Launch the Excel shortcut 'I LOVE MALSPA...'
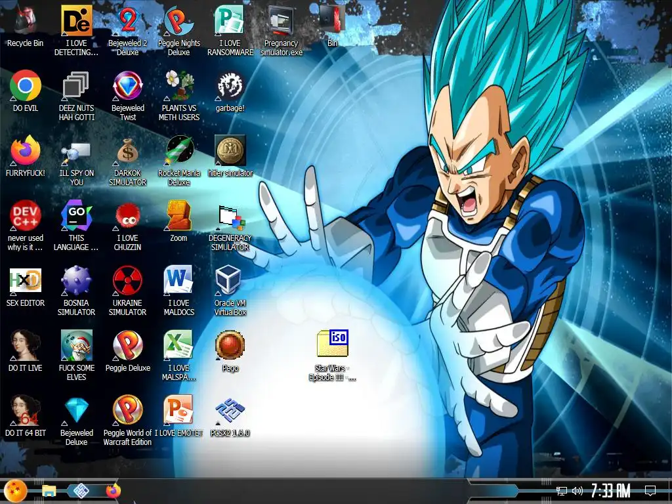 point(178,345)
